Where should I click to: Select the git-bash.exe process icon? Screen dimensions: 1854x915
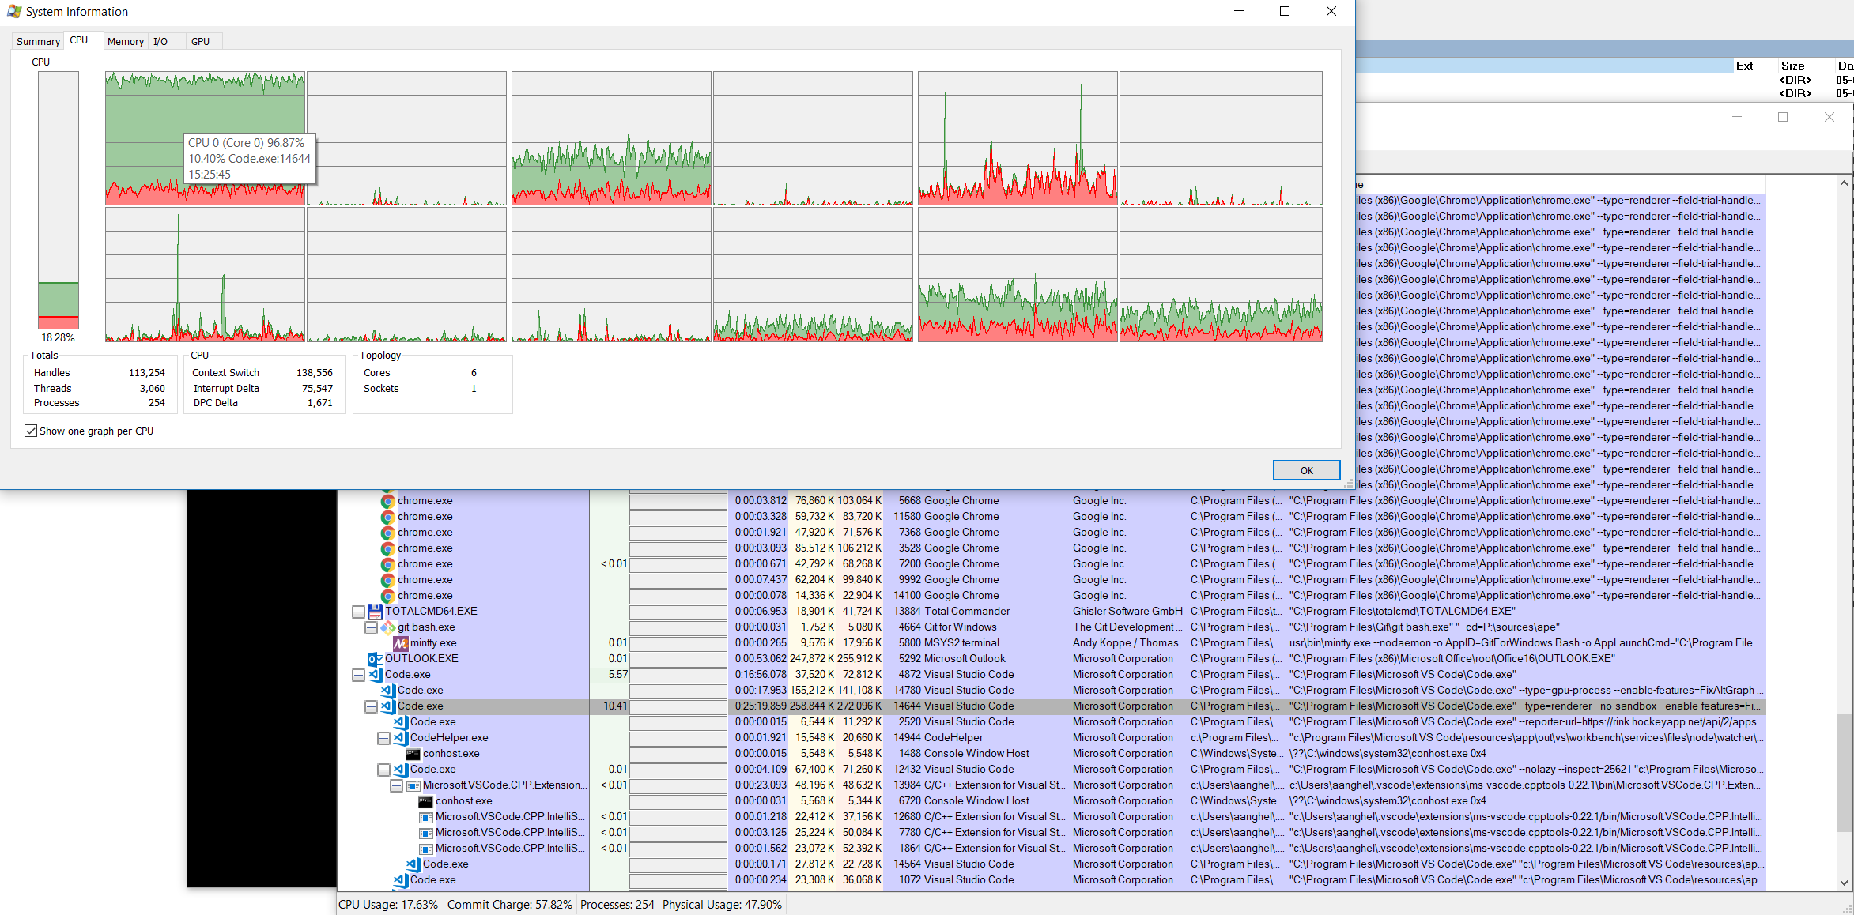[x=387, y=627]
